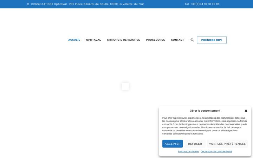Click the location pin icon in top bar
This screenshot has height=158, width=253.
[x=28, y=4]
